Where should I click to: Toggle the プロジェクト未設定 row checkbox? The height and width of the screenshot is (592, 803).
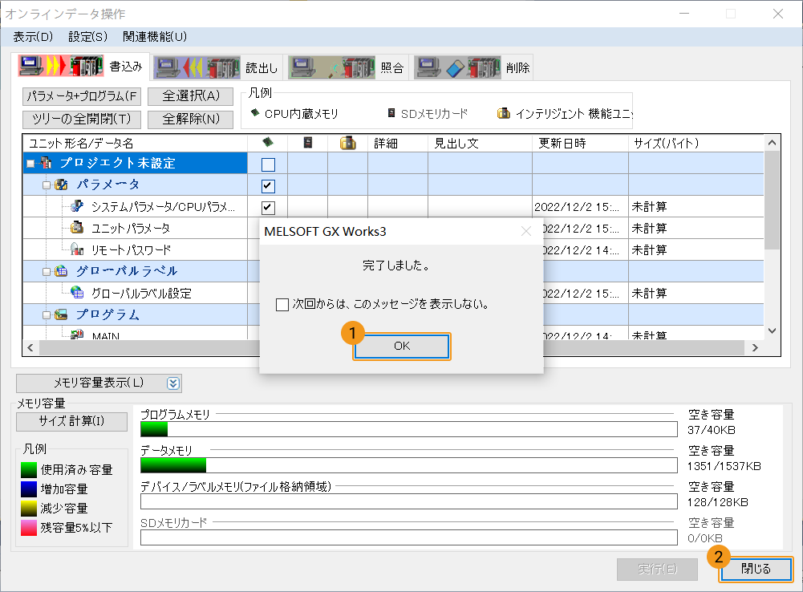click(x=269, y=164)
